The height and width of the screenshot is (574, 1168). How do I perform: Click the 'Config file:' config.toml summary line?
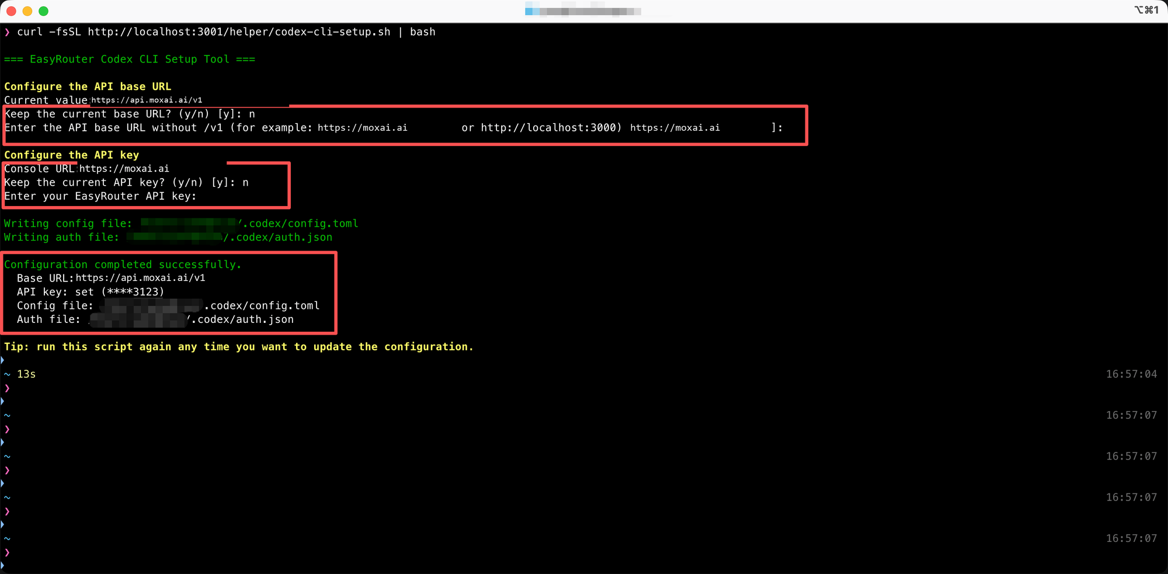point(168,305)
